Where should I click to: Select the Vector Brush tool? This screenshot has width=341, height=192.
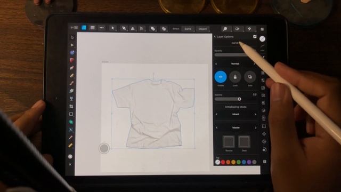(71, 83)
